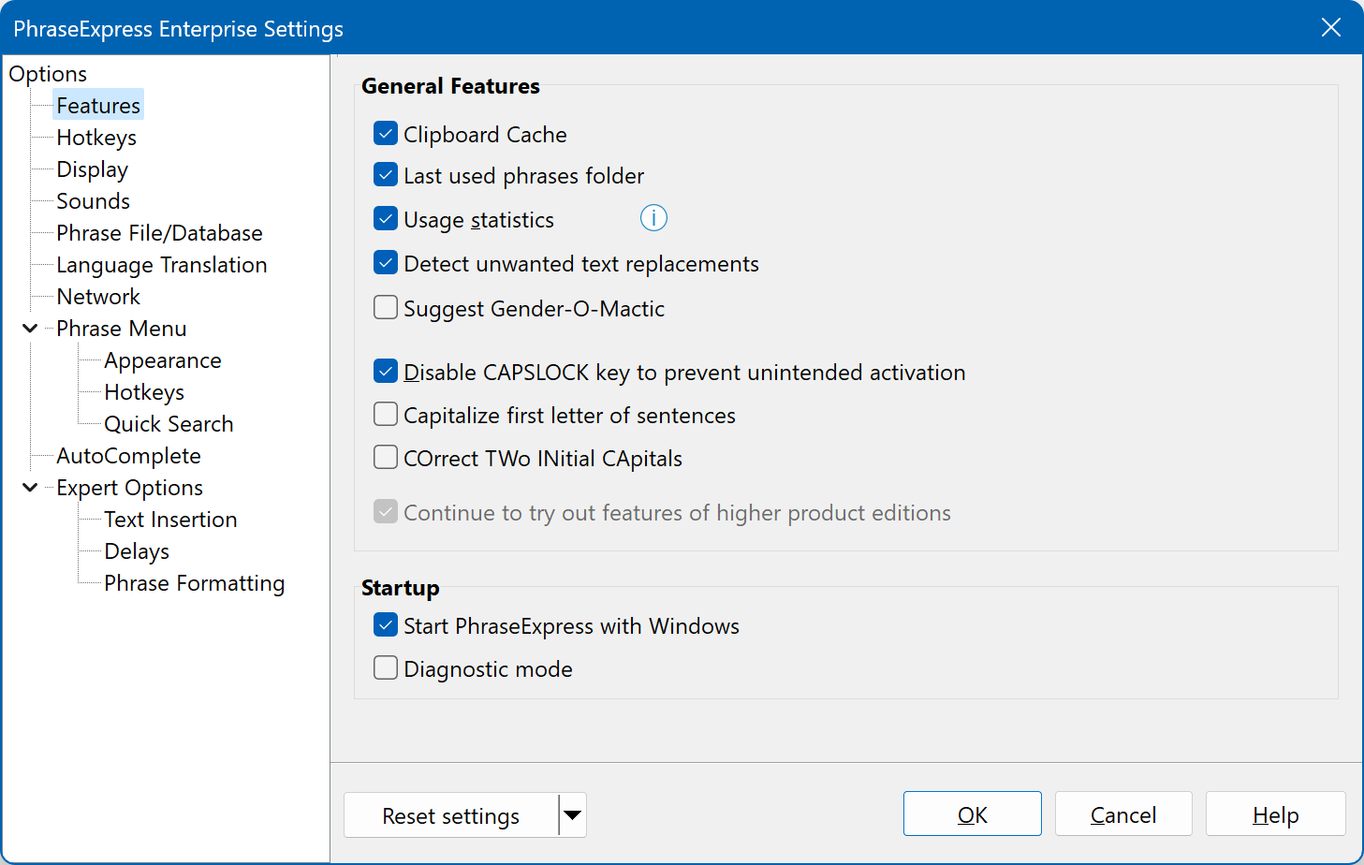Open the Reset settings dropdown arrow
The height and width of the screenshot is (865, 1364).
(x=572, y=815)
